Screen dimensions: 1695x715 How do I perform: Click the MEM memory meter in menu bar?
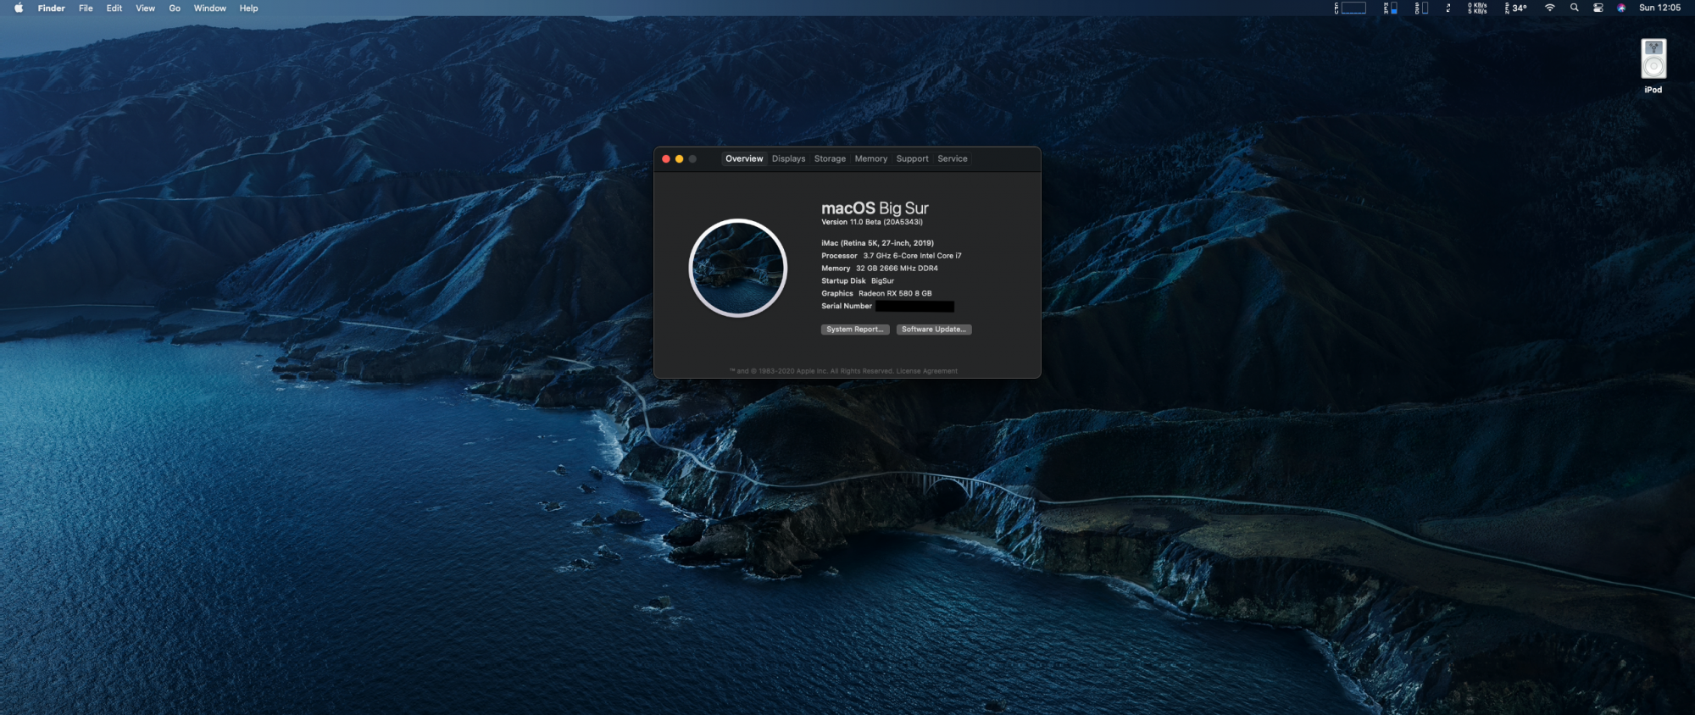[1391, 8]
